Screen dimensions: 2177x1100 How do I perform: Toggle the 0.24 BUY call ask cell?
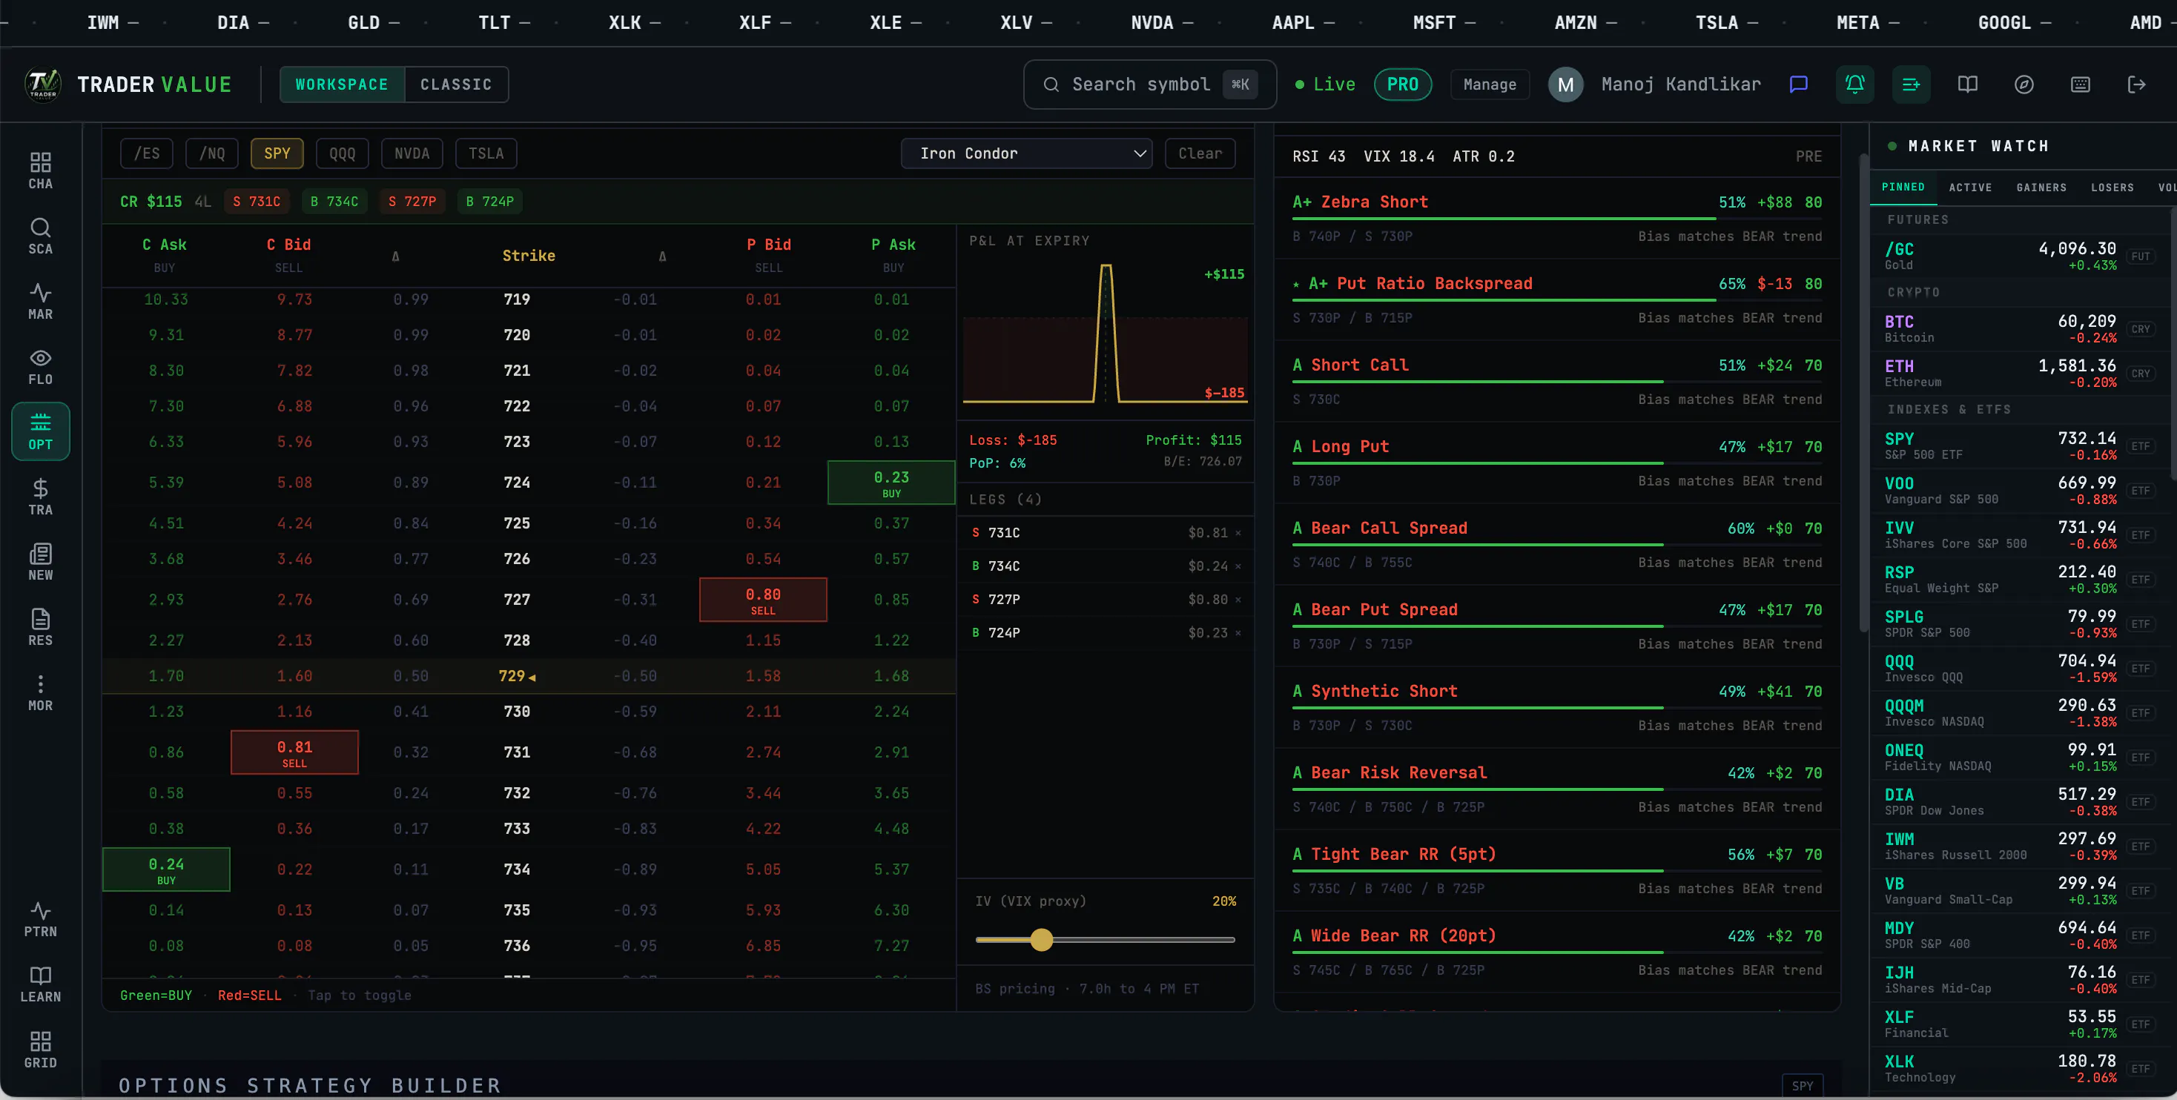pos(165,869)
